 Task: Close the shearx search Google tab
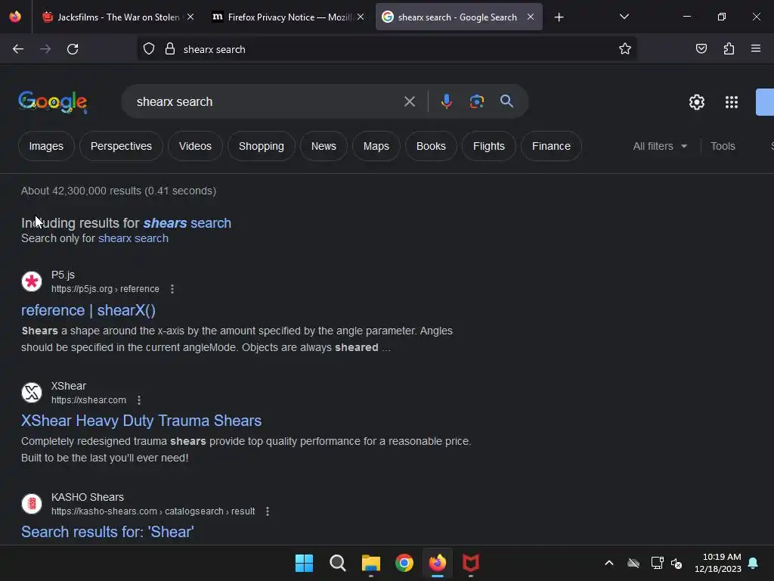(531, 17)
